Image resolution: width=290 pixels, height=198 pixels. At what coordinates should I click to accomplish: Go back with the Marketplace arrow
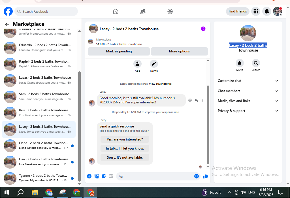point(7,24)
